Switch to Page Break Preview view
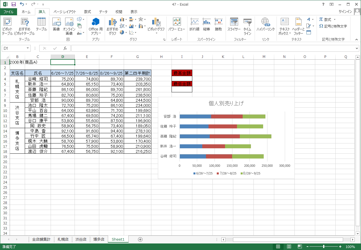Viewport: 361px width, 250px height. coord(299,247)
